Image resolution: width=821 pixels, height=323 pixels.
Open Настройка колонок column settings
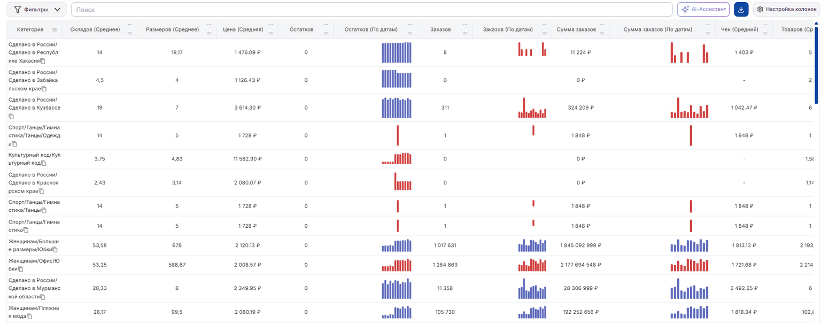tap(787, 9)
